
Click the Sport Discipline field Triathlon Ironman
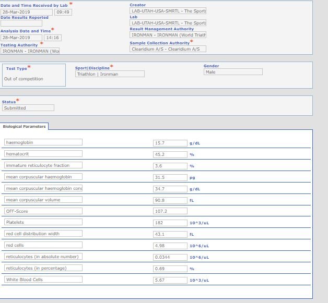click(x=110, y=74)
